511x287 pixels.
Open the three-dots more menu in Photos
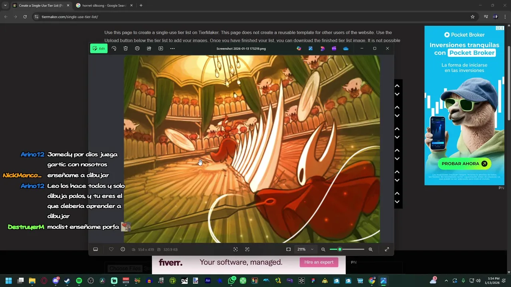pyautogui.click(x=172, y=49)
